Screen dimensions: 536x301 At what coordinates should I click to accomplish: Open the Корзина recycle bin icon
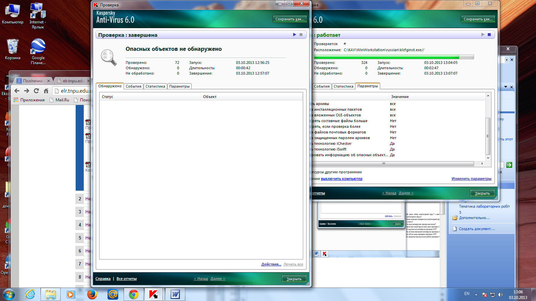click(x=13, y=49)
